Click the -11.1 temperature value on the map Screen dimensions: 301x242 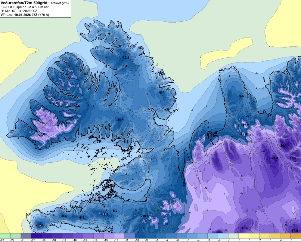coord(105,214)
